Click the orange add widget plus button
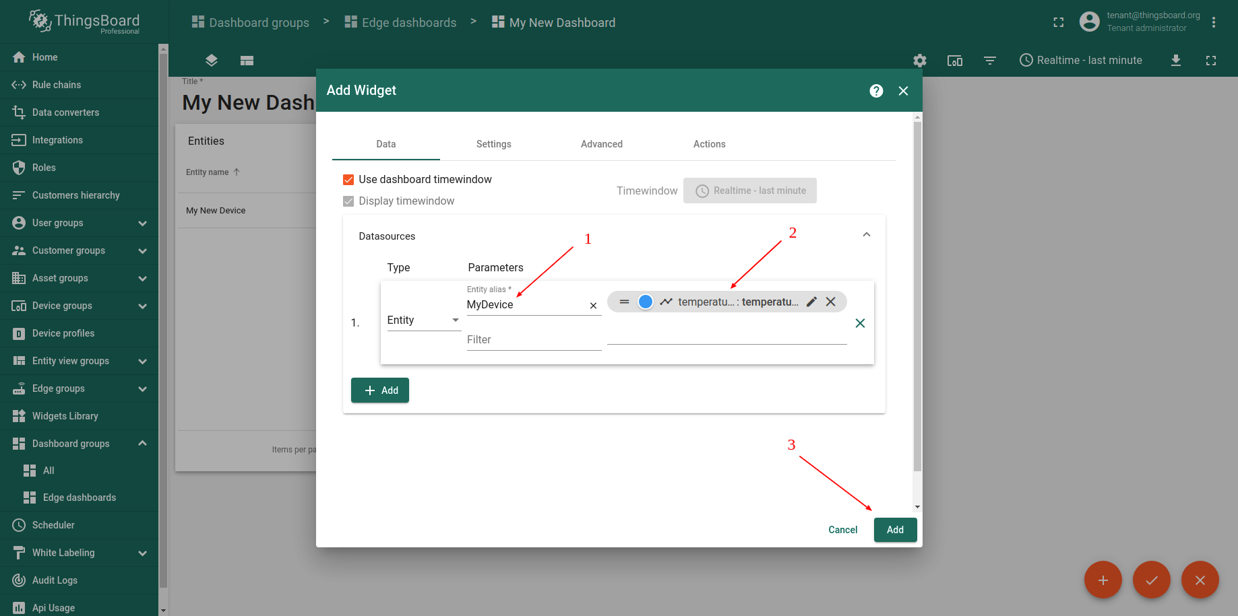Image resolution: width=1238 pixels, height=616 pixels. pyautogui.click(x=1103, y=580)
